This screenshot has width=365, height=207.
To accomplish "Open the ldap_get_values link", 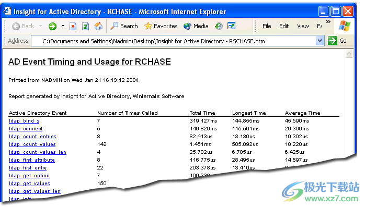I will pos(29,184).
